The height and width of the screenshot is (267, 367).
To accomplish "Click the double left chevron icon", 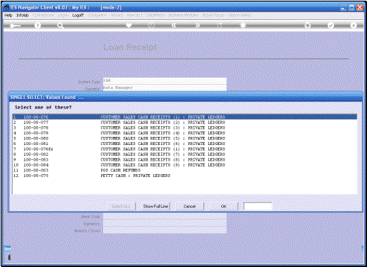I will click(174, 25).
